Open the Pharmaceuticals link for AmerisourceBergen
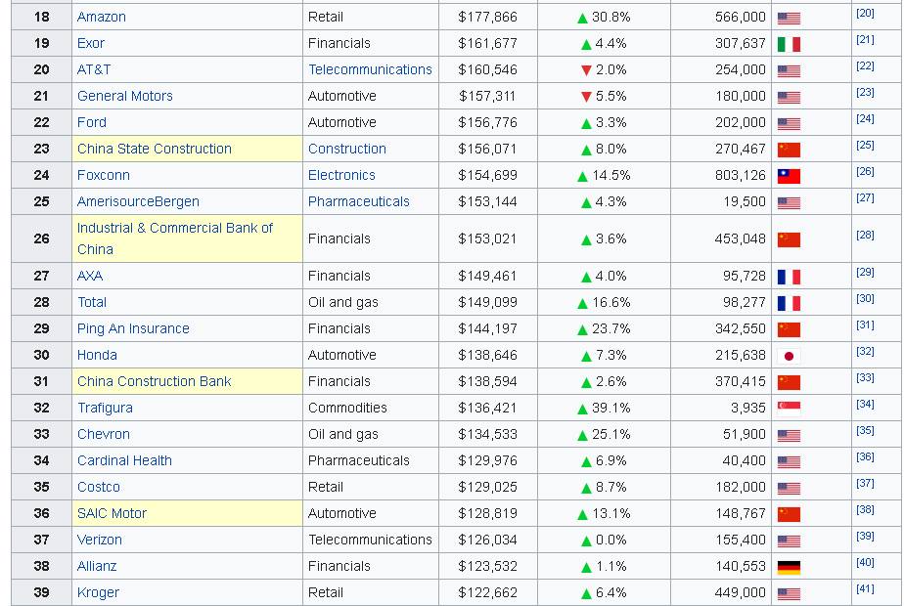Image resolution: width=904 pixels, height=606 pixels. point(359,202)
